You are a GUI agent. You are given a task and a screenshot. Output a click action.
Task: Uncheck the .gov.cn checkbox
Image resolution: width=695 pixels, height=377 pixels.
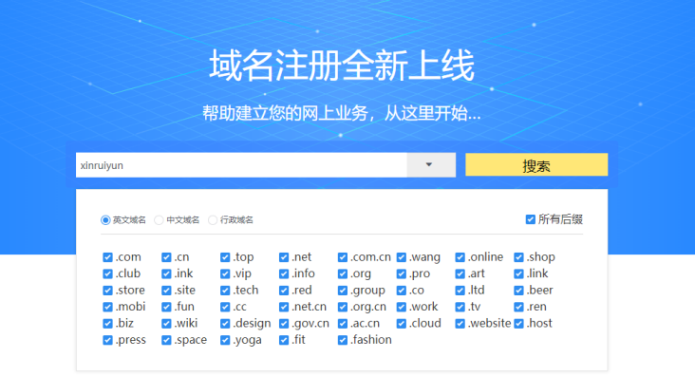tap(284, 323)
